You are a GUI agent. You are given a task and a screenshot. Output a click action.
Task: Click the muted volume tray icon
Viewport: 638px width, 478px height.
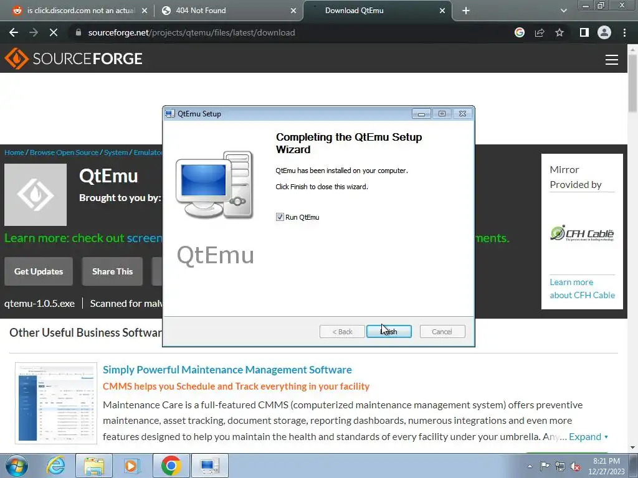[575, 466]
